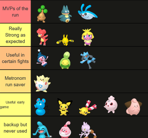Click the Mime Jr. icon

[x=42, y=58]
